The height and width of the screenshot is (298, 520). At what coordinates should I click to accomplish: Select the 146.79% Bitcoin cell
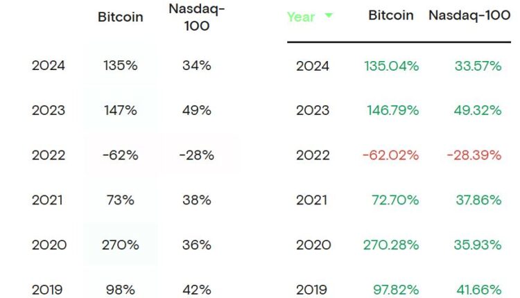click(391, 111)
